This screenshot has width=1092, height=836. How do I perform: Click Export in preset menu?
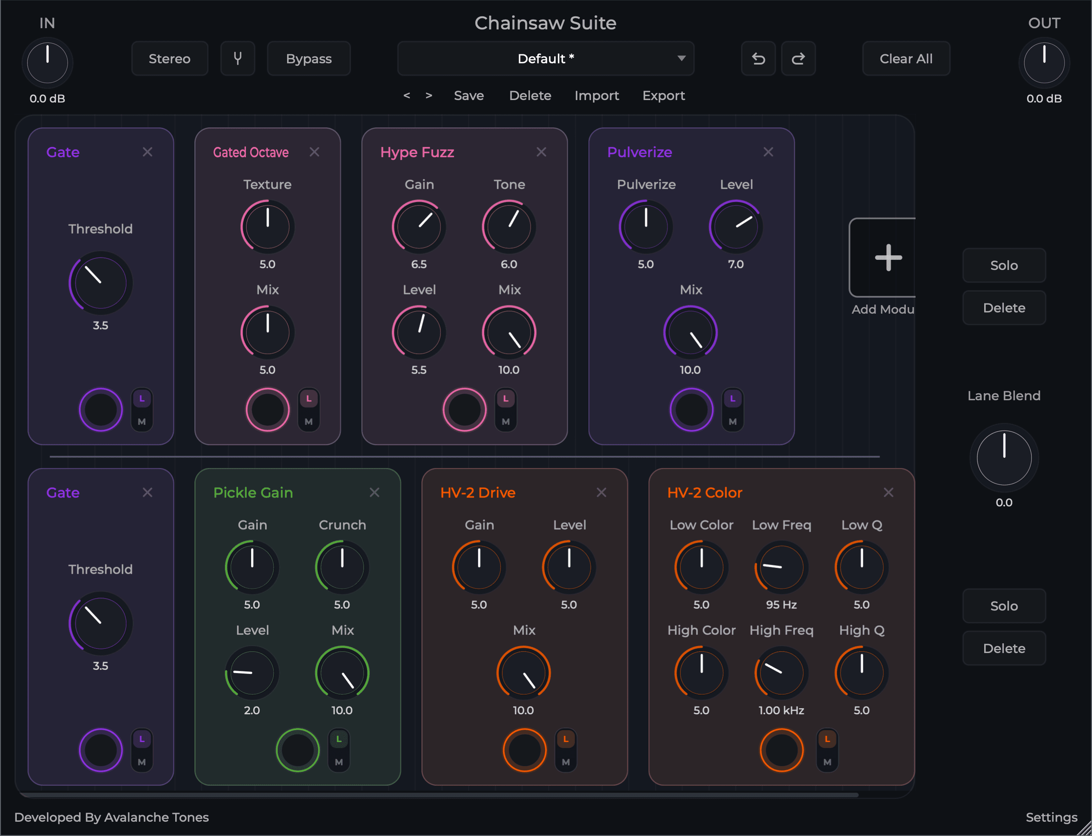point(664,96)
